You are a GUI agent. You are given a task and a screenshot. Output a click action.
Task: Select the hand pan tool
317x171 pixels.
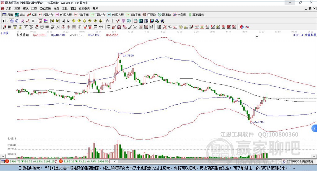pyautogui.click(x=107, y=21)
